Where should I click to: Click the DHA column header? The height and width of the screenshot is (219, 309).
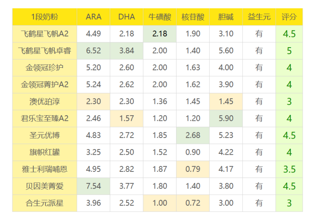click(126, 17)
